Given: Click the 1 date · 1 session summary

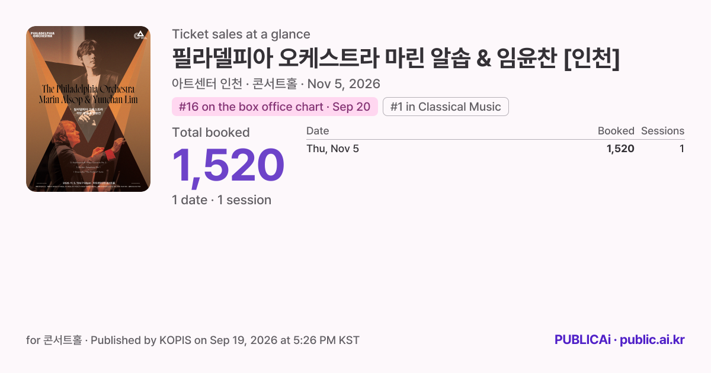Looking at the screenshot, I should click(222, 200).
